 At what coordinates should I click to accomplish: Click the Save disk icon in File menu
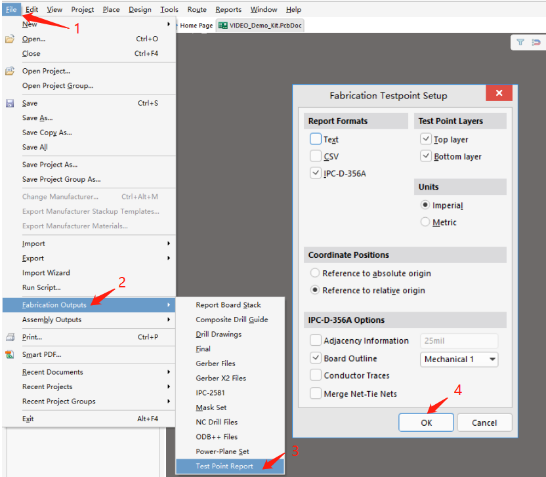(x=10, y=104)
